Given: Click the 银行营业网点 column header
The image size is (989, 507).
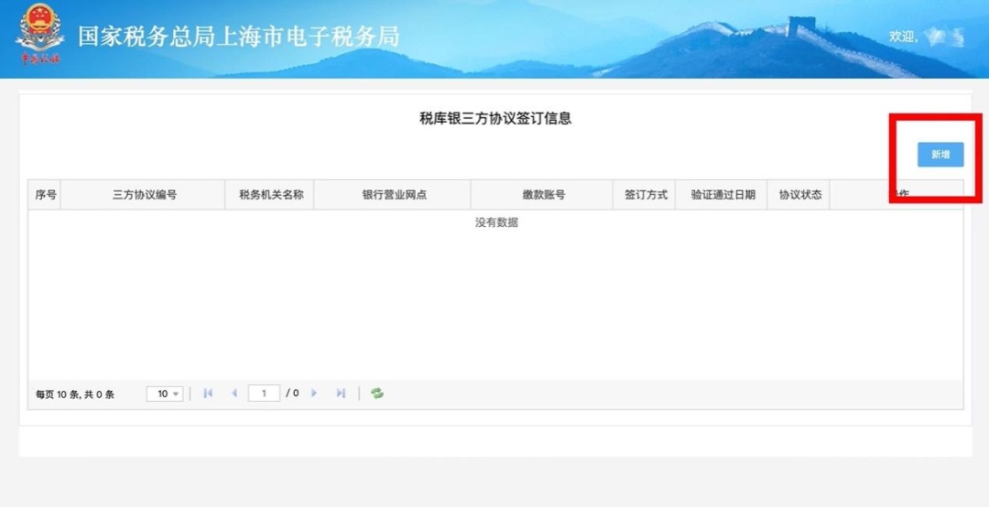Looking at the screenshot, I should pos(393,195).
